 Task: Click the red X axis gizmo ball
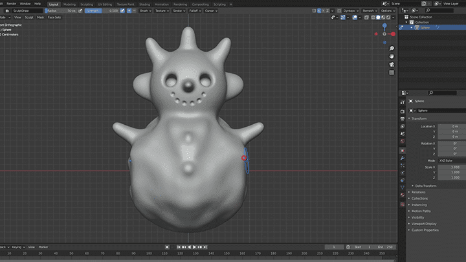point(394,34)
